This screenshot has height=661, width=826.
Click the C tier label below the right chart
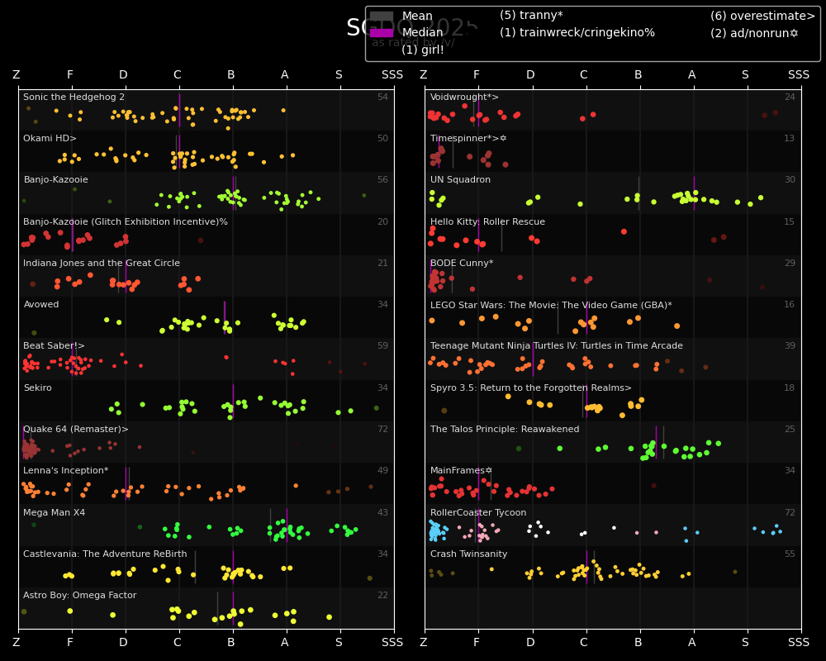584,643
